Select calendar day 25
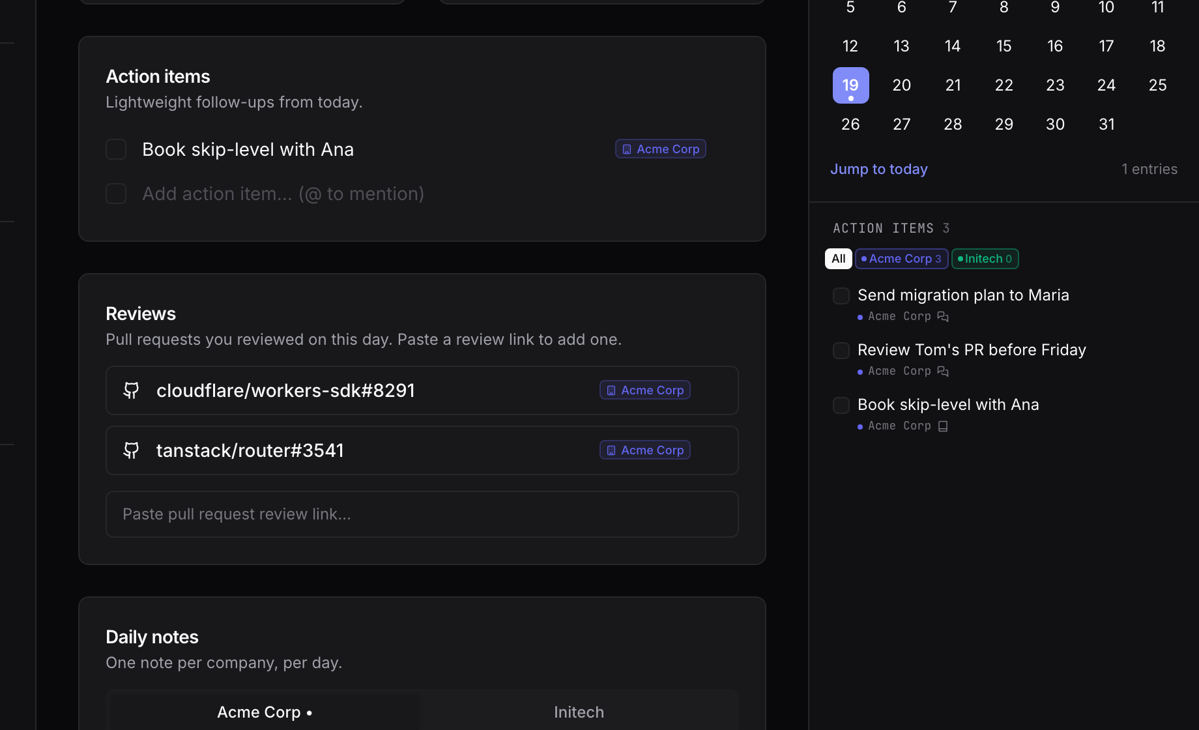The height and width of the screenshot is (730, 1199). 1158,85
